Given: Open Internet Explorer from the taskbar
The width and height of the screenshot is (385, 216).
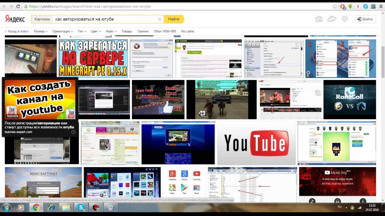Looking at the screenshot, I should [x=51, y=207].
